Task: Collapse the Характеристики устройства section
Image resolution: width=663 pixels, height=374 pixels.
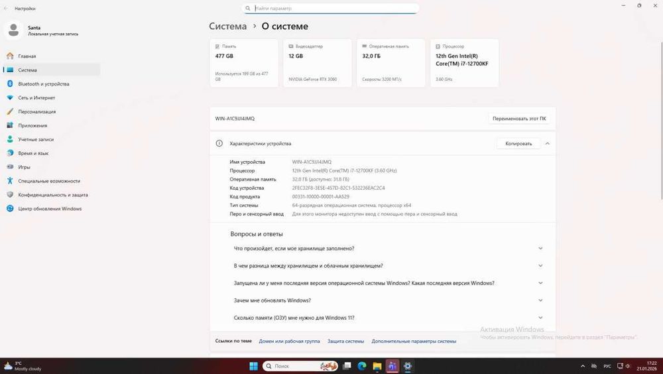Action: (x=547, y=143)
